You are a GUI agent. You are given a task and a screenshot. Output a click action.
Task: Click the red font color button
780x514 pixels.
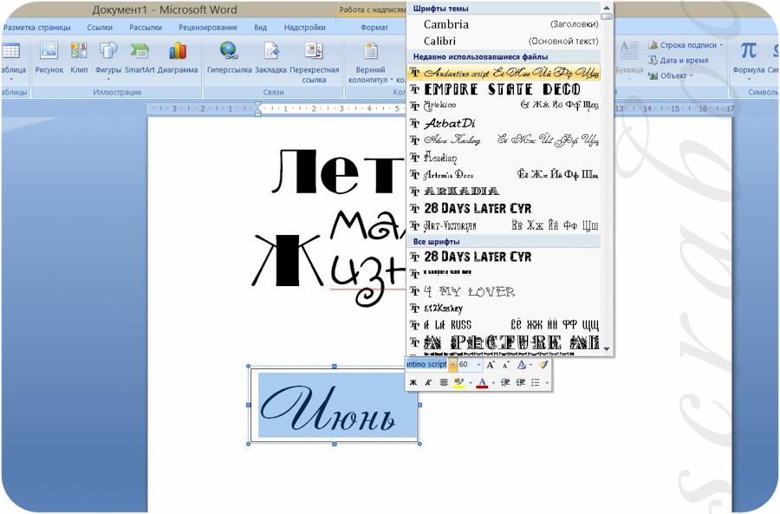(x=482, y=382)
